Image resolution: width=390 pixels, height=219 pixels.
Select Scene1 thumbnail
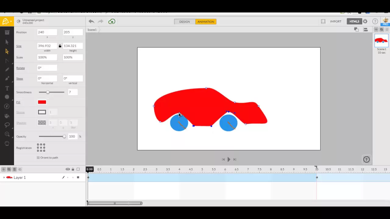tap(381, 40)
